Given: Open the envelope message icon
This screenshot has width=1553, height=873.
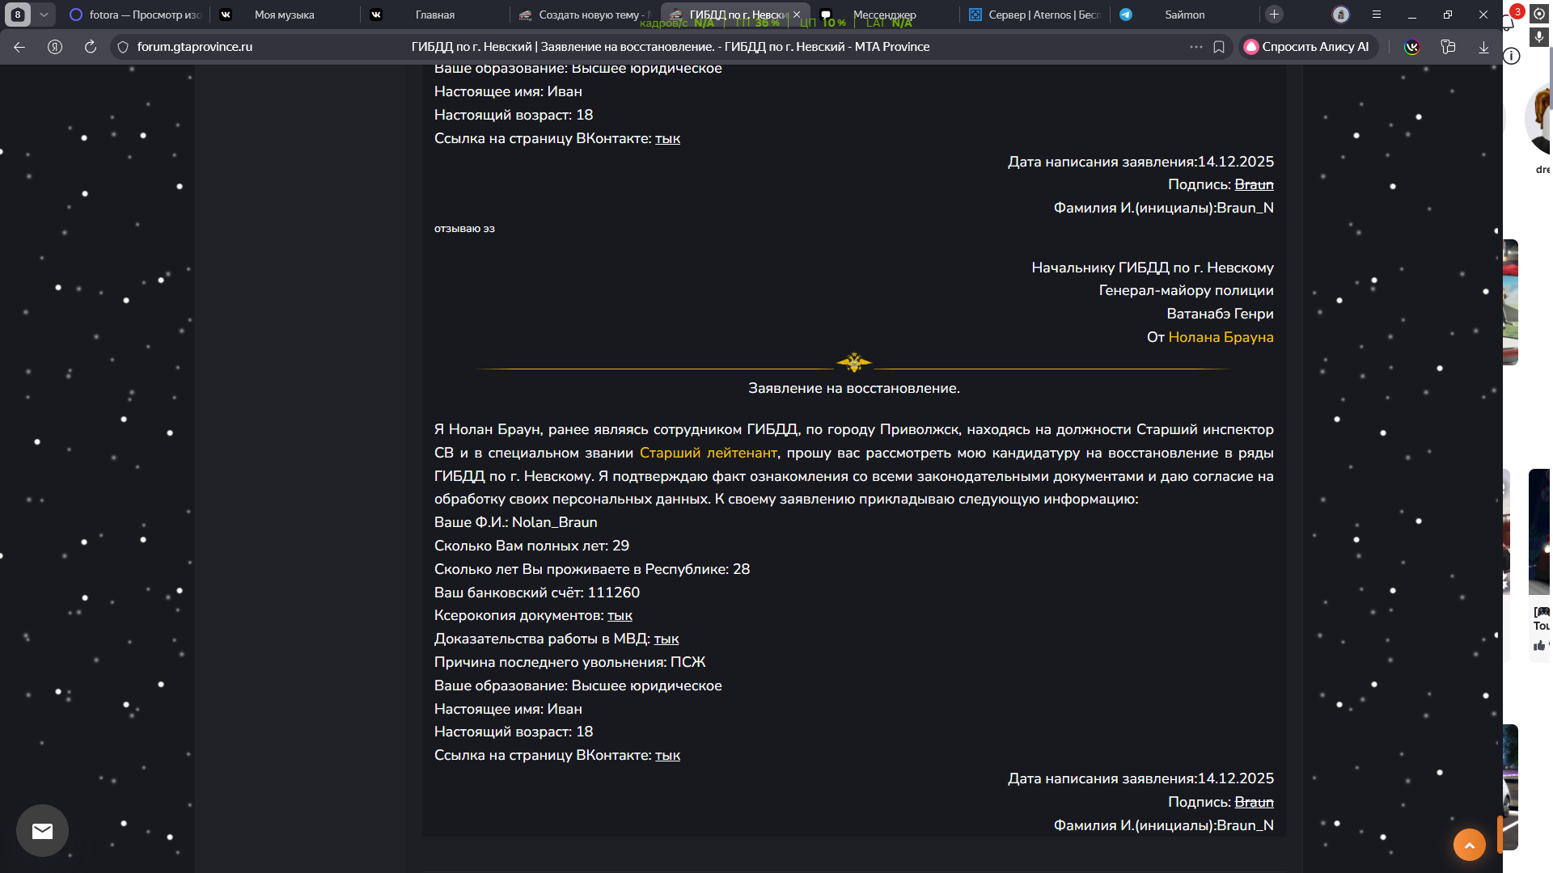Looking at the screenshot, I should tap(42, 830).
